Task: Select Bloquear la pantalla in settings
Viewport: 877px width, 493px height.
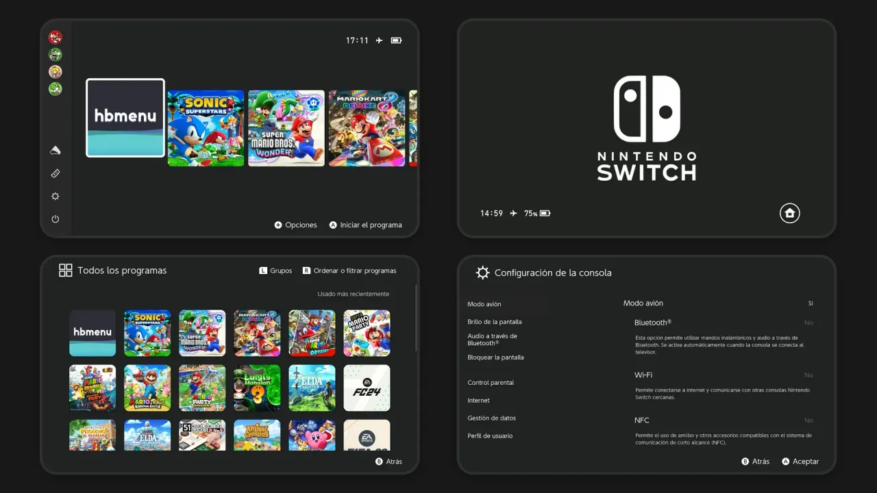Action: point(495,357)
